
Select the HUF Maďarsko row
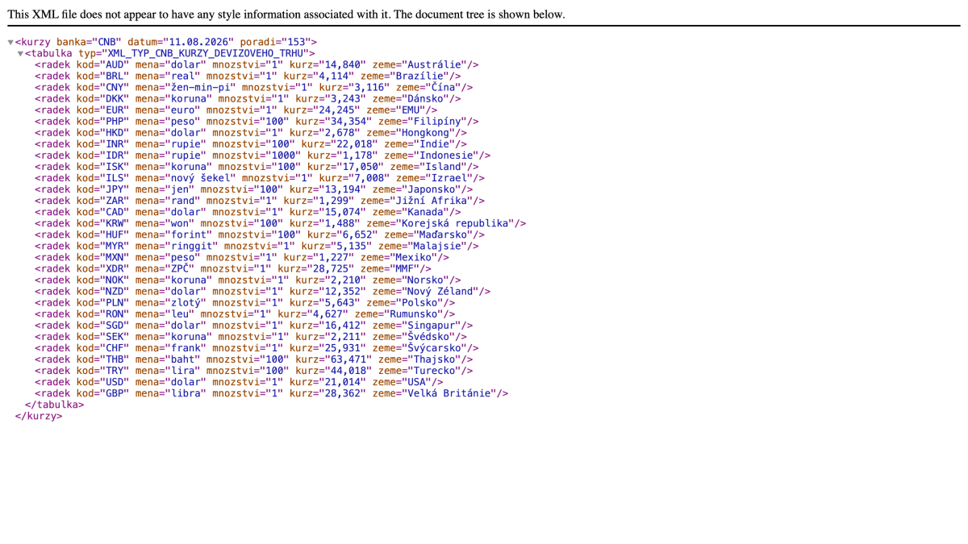[x=260, y=235]
